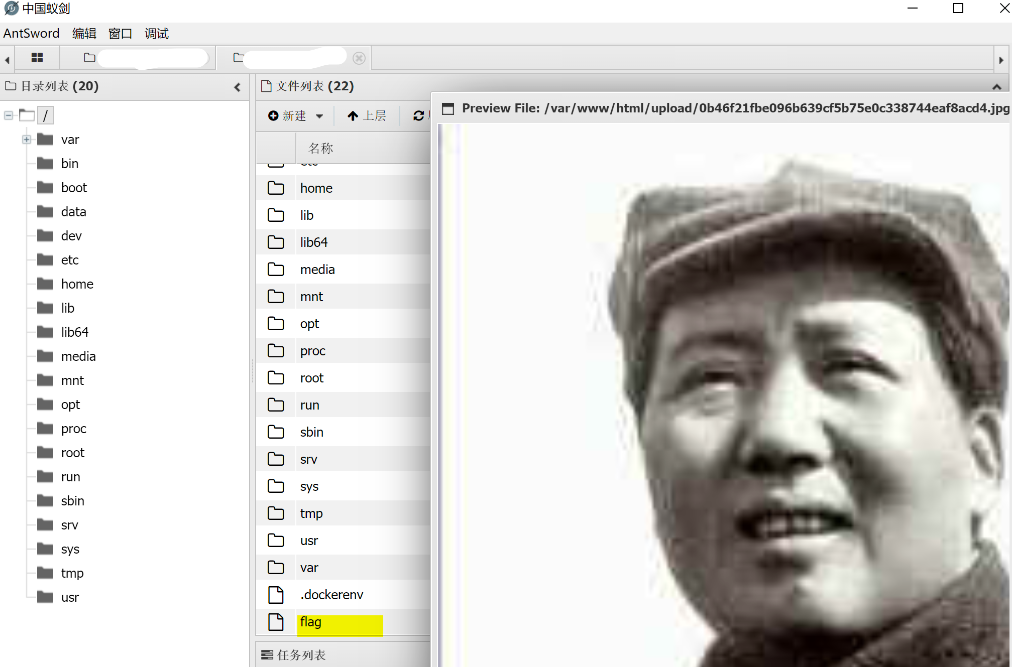Open the 任务列表 panel
The height and width of the screenshot is (667, 1012).
(x=294, y=655)
